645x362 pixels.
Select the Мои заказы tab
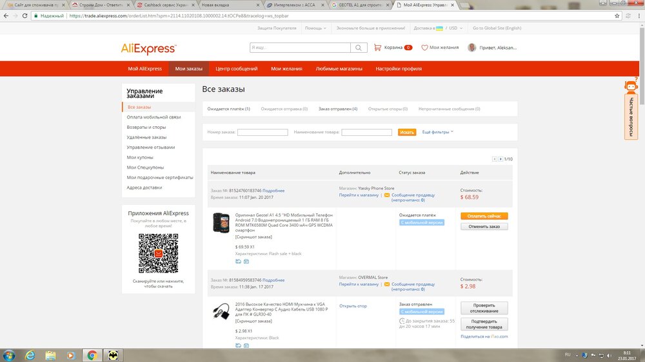(189, 69)
